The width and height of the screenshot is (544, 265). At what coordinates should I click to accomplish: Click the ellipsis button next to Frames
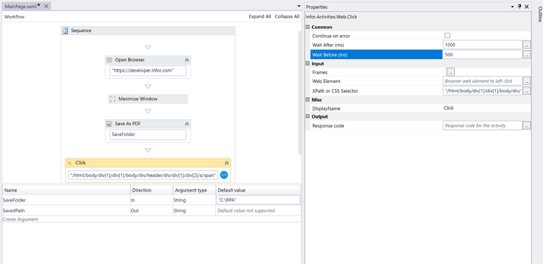[450, 72]
